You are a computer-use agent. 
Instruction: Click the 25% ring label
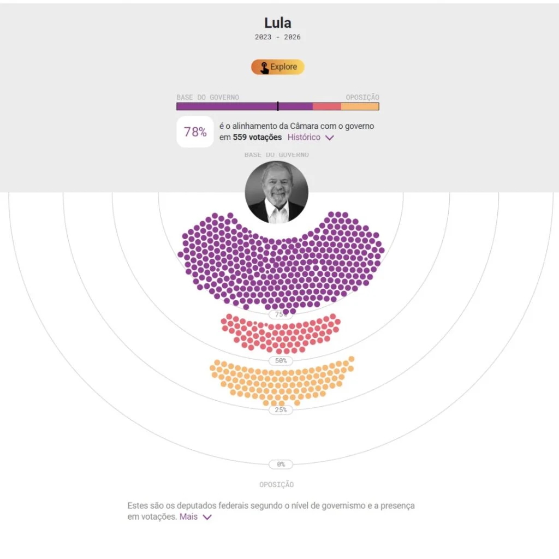click(x=281, y=410)
